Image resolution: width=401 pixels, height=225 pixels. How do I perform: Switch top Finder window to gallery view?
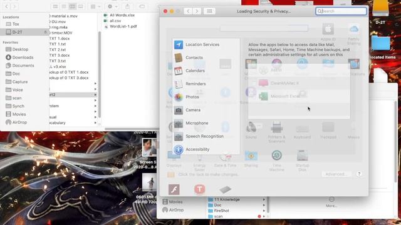tap(81, 6)
